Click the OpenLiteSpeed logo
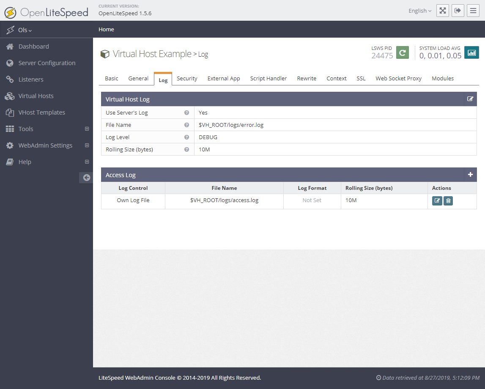The width and height of the screenshot is (485, 389). (x=46, y=12)
